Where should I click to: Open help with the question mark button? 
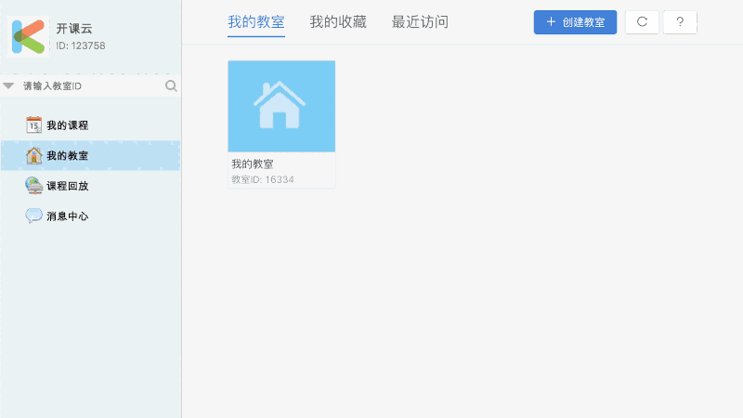[x=680, y=22]
